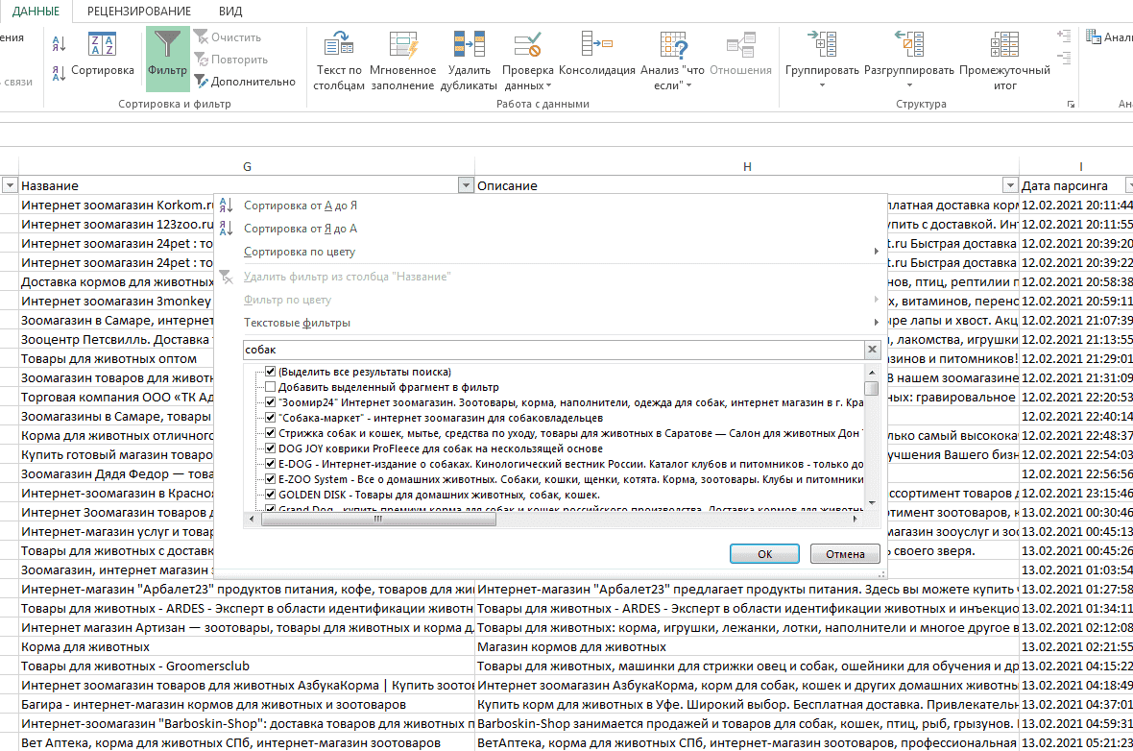Uncheck E-DOG Интернет-издание item
The height and width of the screenshot is (751, 1133).
270,464
